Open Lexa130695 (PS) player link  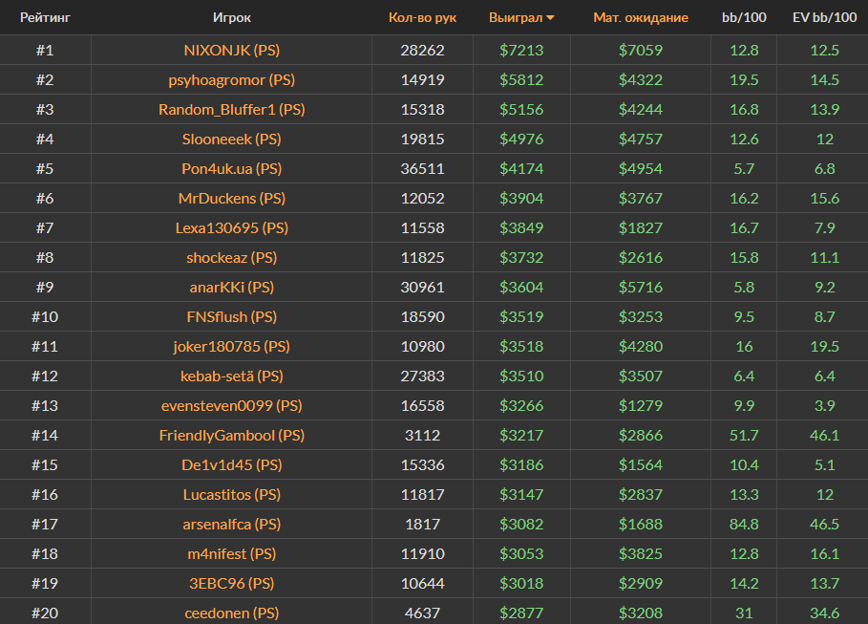[232, 227]
